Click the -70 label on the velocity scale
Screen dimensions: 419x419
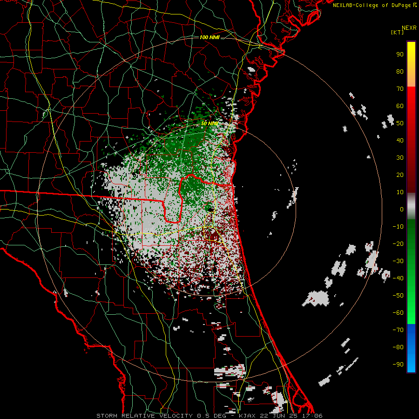tap(398, 330)
